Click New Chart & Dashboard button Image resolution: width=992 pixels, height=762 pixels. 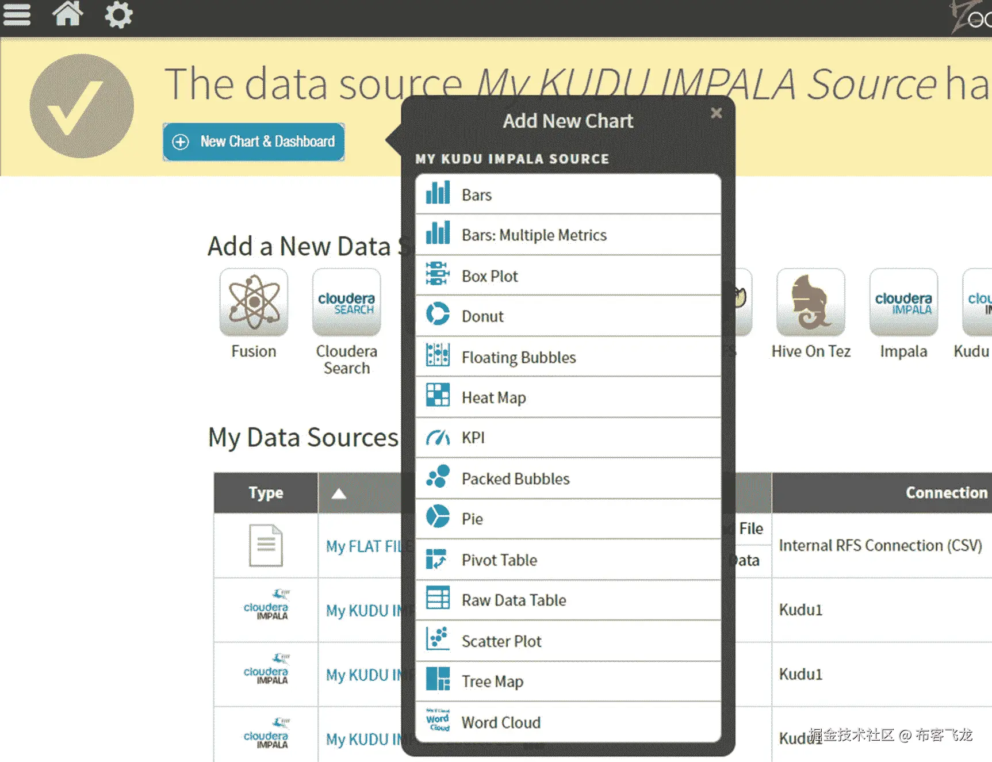(254, 141)
